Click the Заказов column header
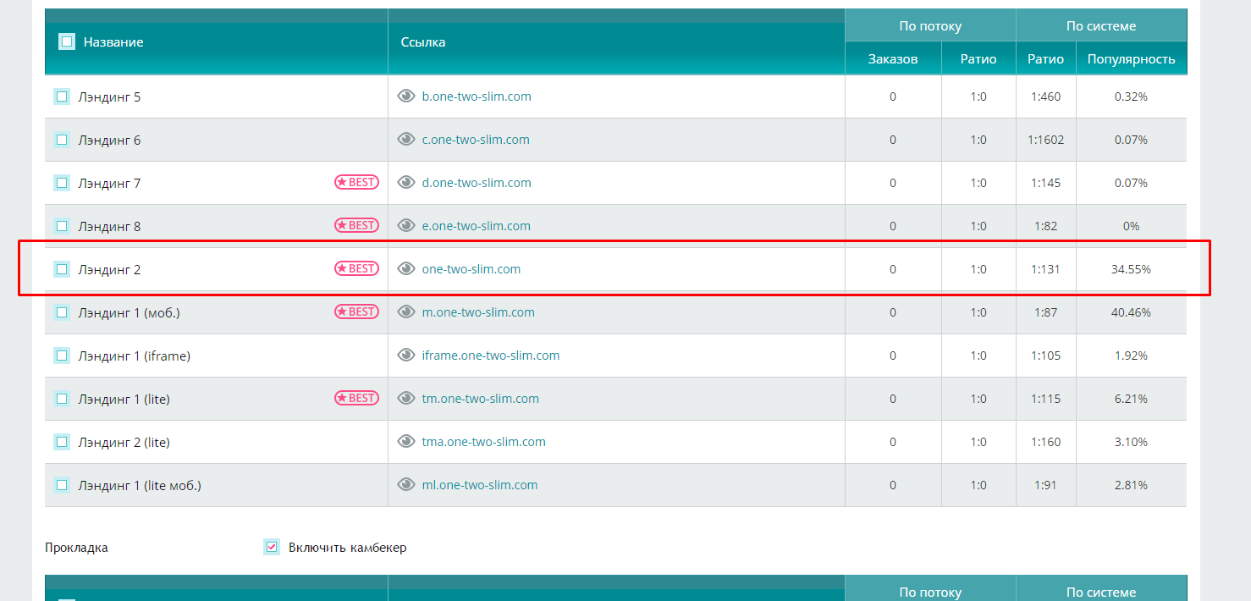Image resolution: width=1251 pixels, height=601 pixels. point(893,59)
